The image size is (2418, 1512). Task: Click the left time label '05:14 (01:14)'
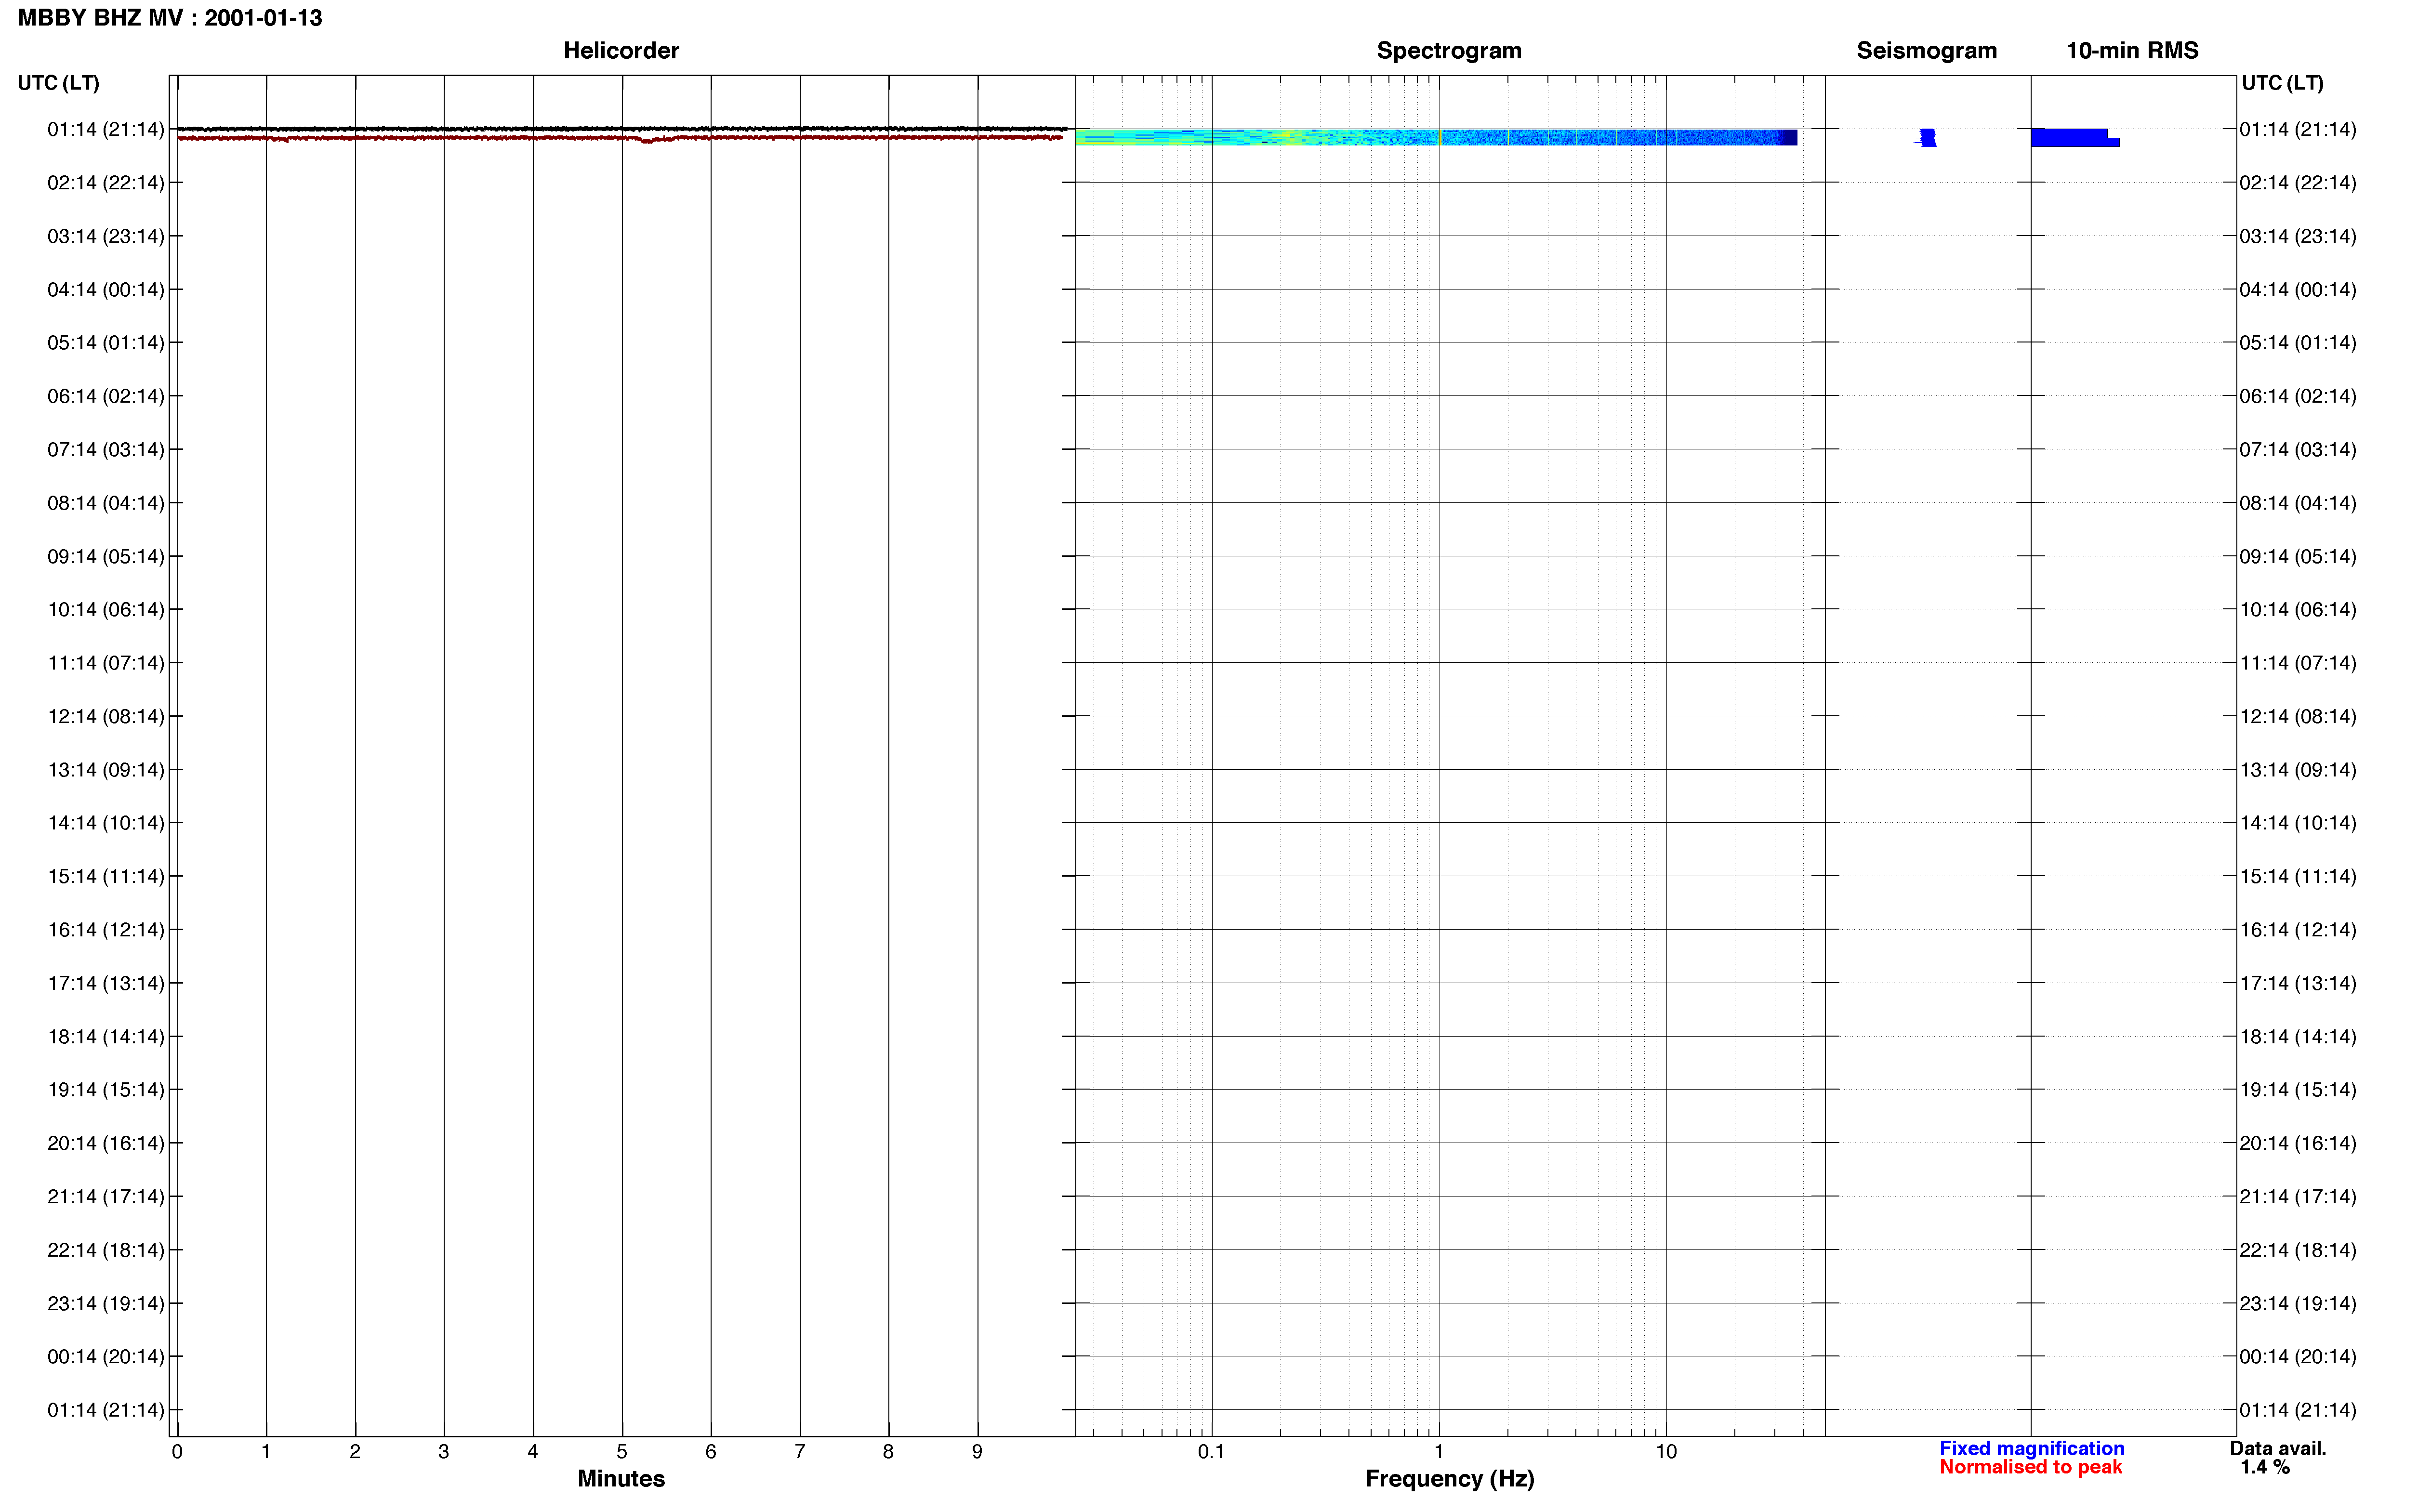pos(106,343)
